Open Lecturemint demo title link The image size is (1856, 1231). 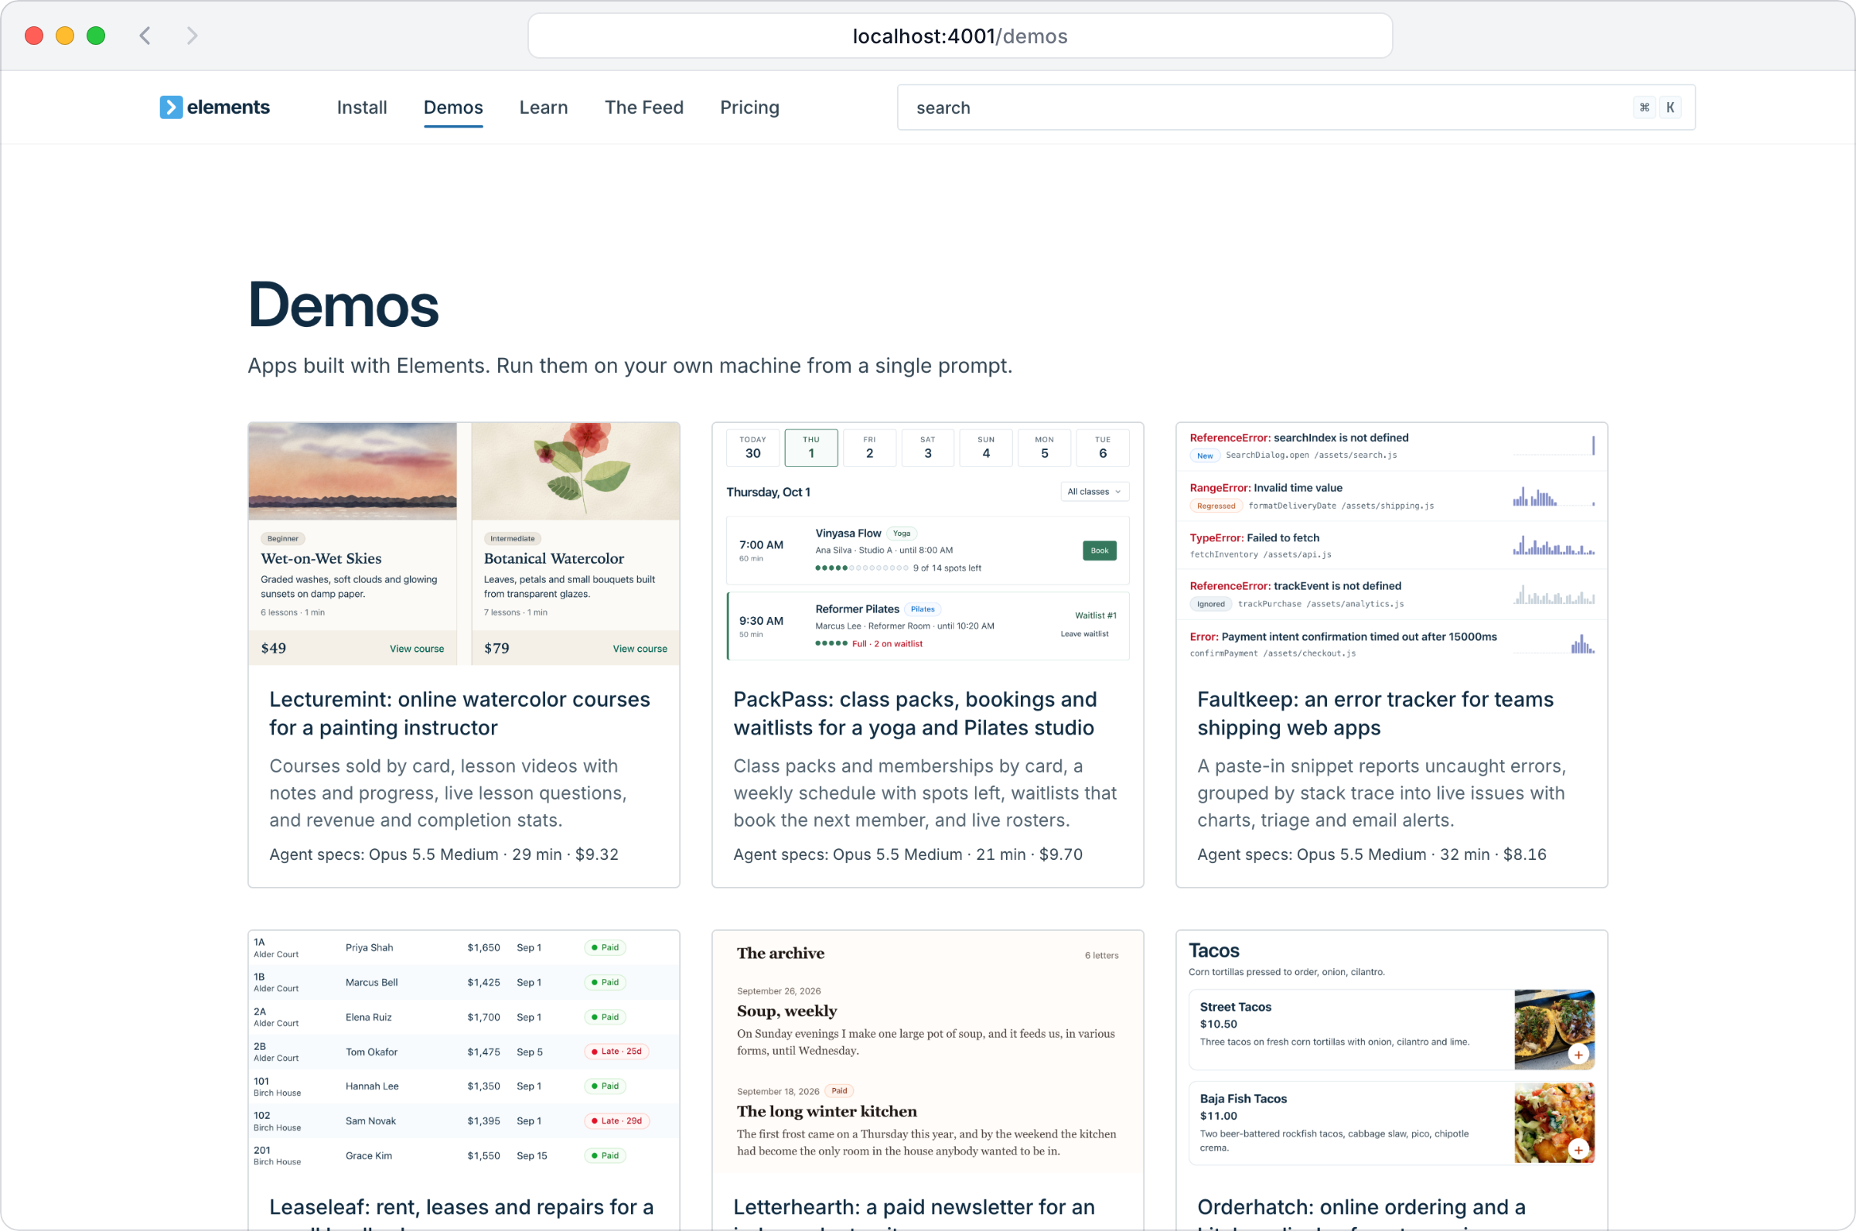coord(459,714)
